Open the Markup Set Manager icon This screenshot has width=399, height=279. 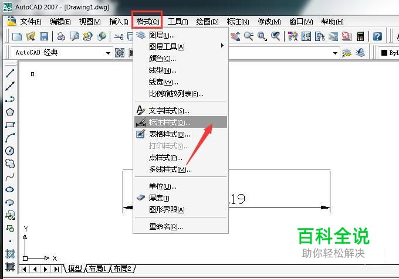[x=346, y=36]
